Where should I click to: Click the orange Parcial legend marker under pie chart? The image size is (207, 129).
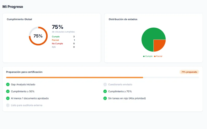(155, 56)
